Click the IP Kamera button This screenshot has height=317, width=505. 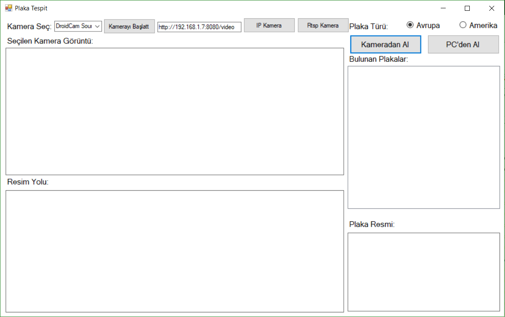[x=269, y=25]
